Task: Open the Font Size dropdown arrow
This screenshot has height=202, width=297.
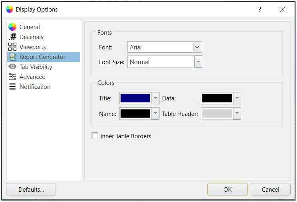Action: pyautogui.click(x=198, y=62)
